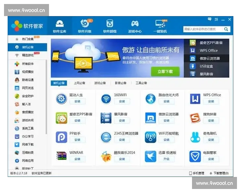Switch to the 上网必备 tab
This screenshot has width=241, height=193.
pos(79,83)
